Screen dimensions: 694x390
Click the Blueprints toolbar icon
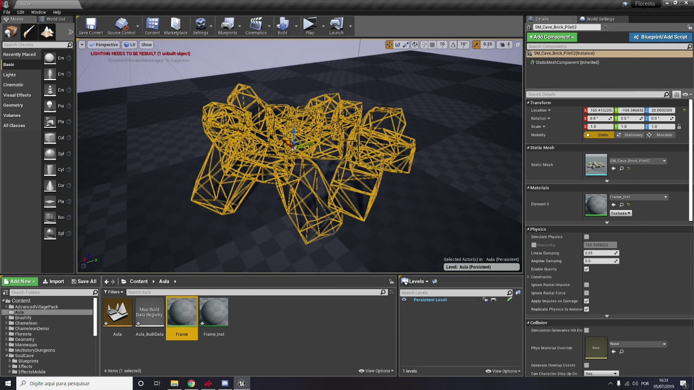[x=227, y=26]
